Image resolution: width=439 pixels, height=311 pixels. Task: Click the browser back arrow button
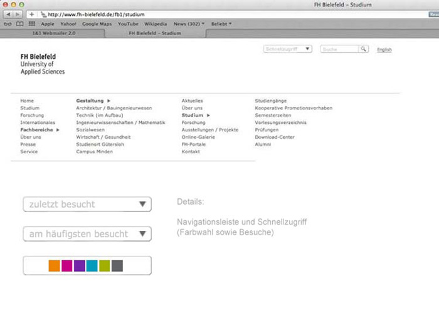coord(8,14)
